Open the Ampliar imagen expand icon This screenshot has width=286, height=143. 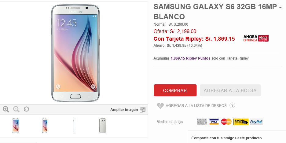pyautogui.click(x=143, y=110)
